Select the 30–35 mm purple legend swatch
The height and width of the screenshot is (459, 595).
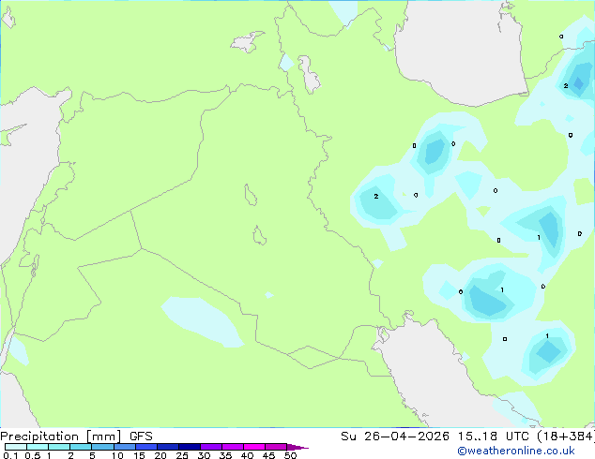point(211,447)
